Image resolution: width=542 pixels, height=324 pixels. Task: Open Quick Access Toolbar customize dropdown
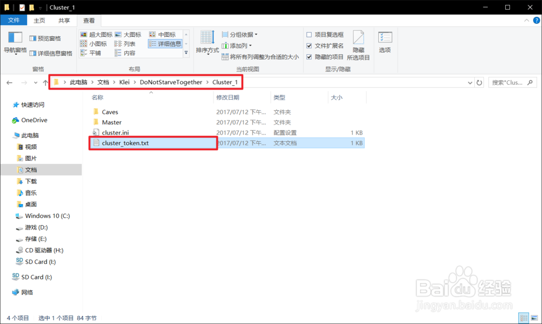point(41,8)
